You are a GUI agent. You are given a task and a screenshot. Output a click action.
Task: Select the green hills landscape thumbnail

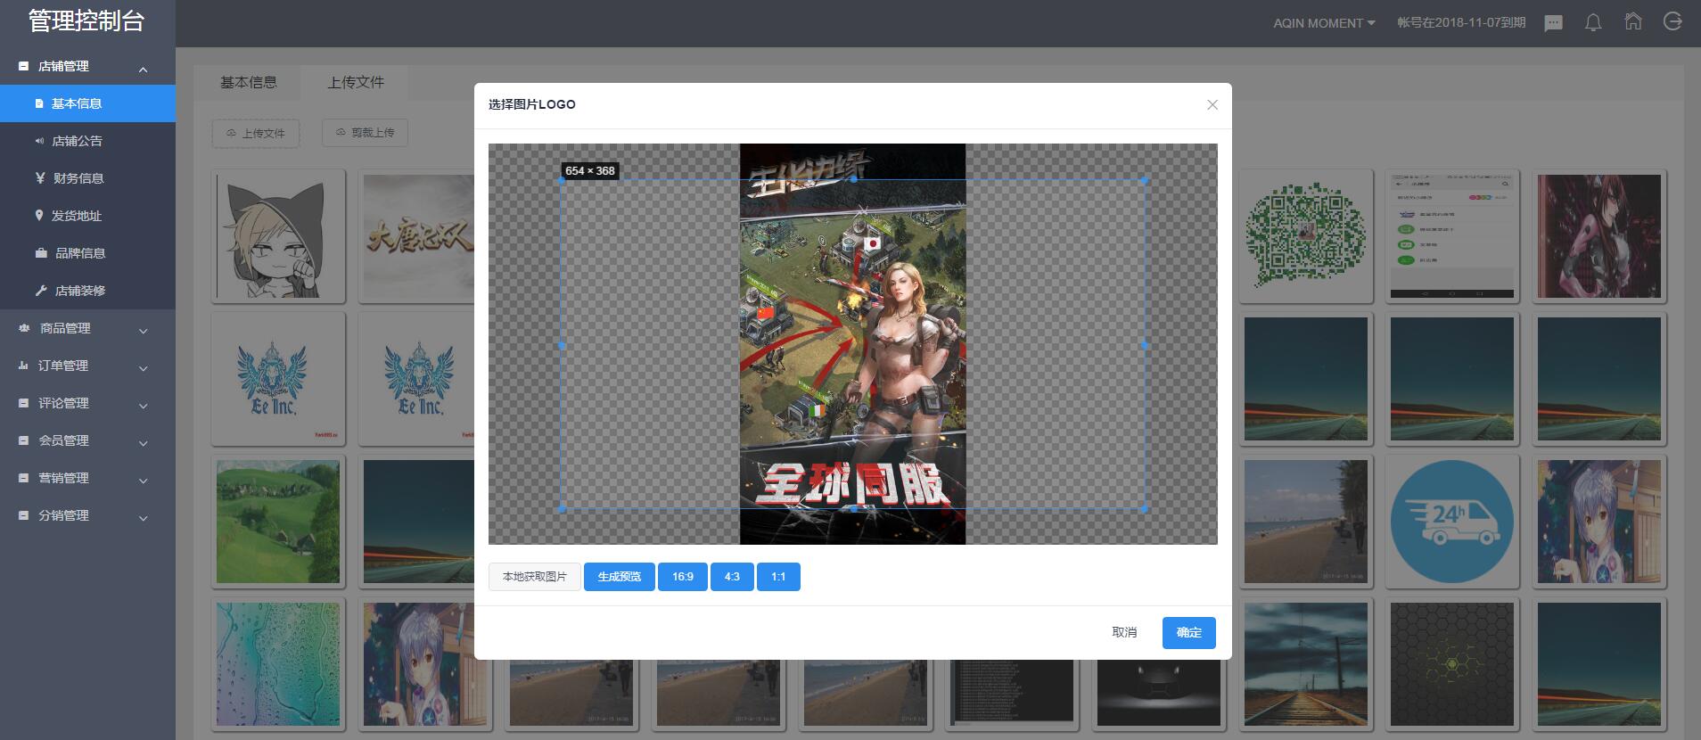[x=278, y=522]
